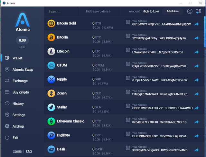The height and width of the screenshot is (157, 206).
Task: Show QR code for Litecoin address
Action: tap(128, 50)
